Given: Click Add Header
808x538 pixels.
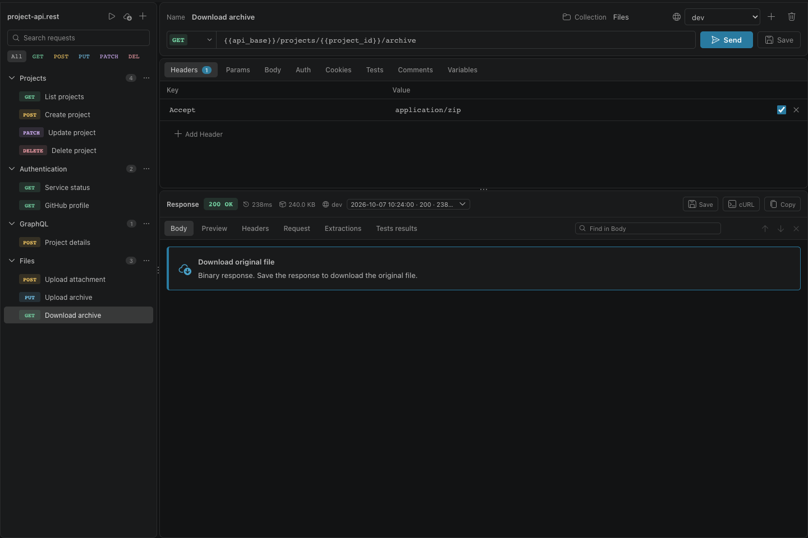Looking at the screenshot, I should coord(199,134).
